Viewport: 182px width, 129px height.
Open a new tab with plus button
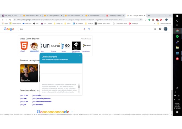[149, 15]
